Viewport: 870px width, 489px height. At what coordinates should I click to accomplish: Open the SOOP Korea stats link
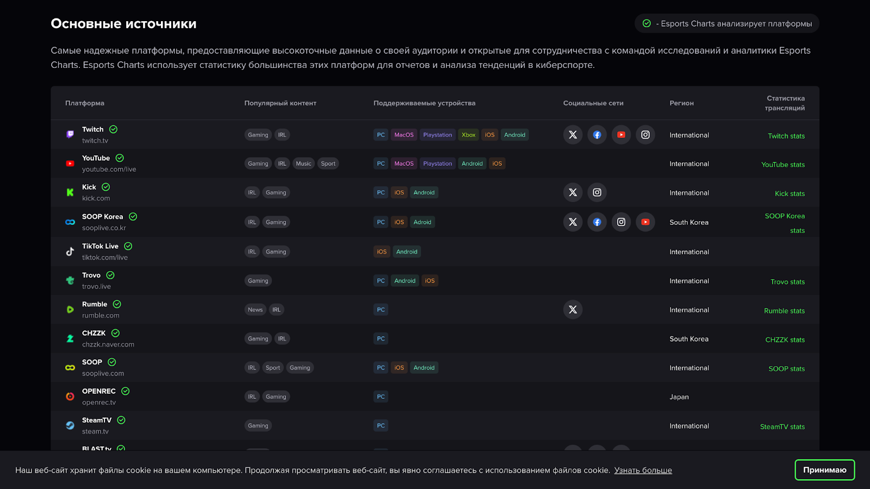tap(785, 223)
